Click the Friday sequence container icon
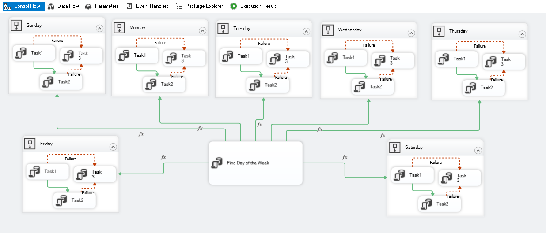Image resolution: width=546 pixels, height=233 pixels. pyautogui.click(x=30, y=144)
